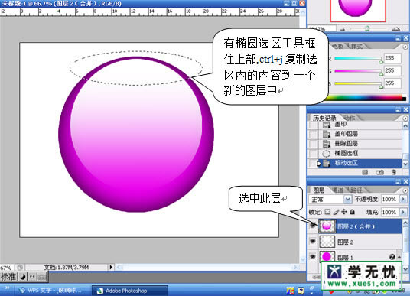Click the ellipse icon beside 椭圆选框
410x296 pixels.
point(326,154)
